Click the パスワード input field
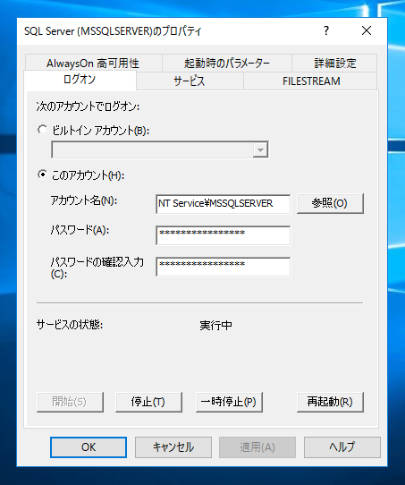This screenshot has width=405, height=485. pos(223,235)
